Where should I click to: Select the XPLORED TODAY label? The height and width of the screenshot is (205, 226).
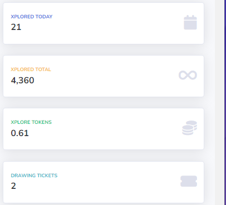pos(32,17)
